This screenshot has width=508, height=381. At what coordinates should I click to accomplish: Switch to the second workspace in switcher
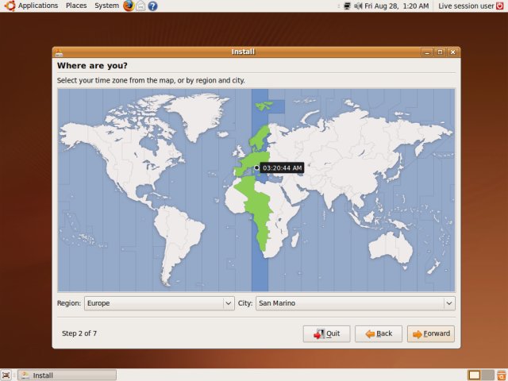click(487, 375)
